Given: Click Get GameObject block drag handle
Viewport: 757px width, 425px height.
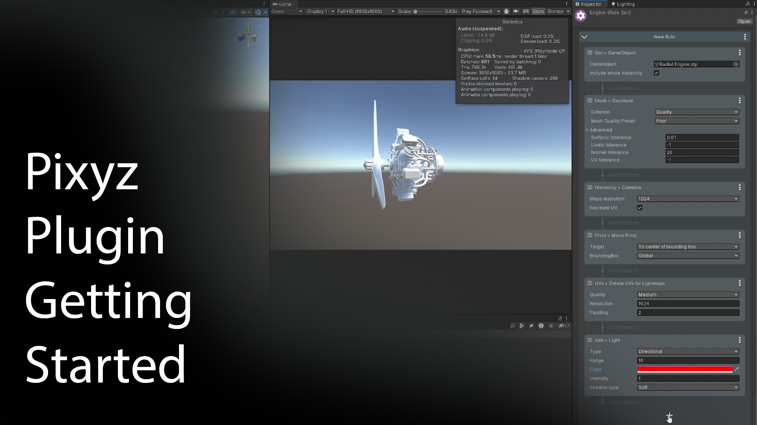Looking at the screenshot, I should [x=590, y=53].
